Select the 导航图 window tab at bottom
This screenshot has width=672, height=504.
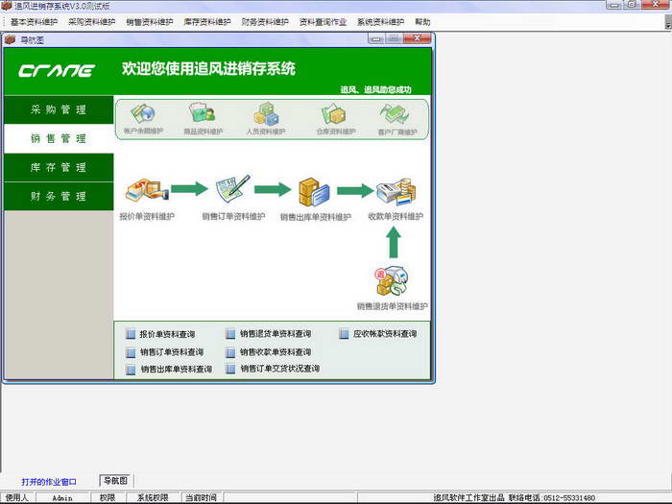pyautogui.click(x=116, y=481)
